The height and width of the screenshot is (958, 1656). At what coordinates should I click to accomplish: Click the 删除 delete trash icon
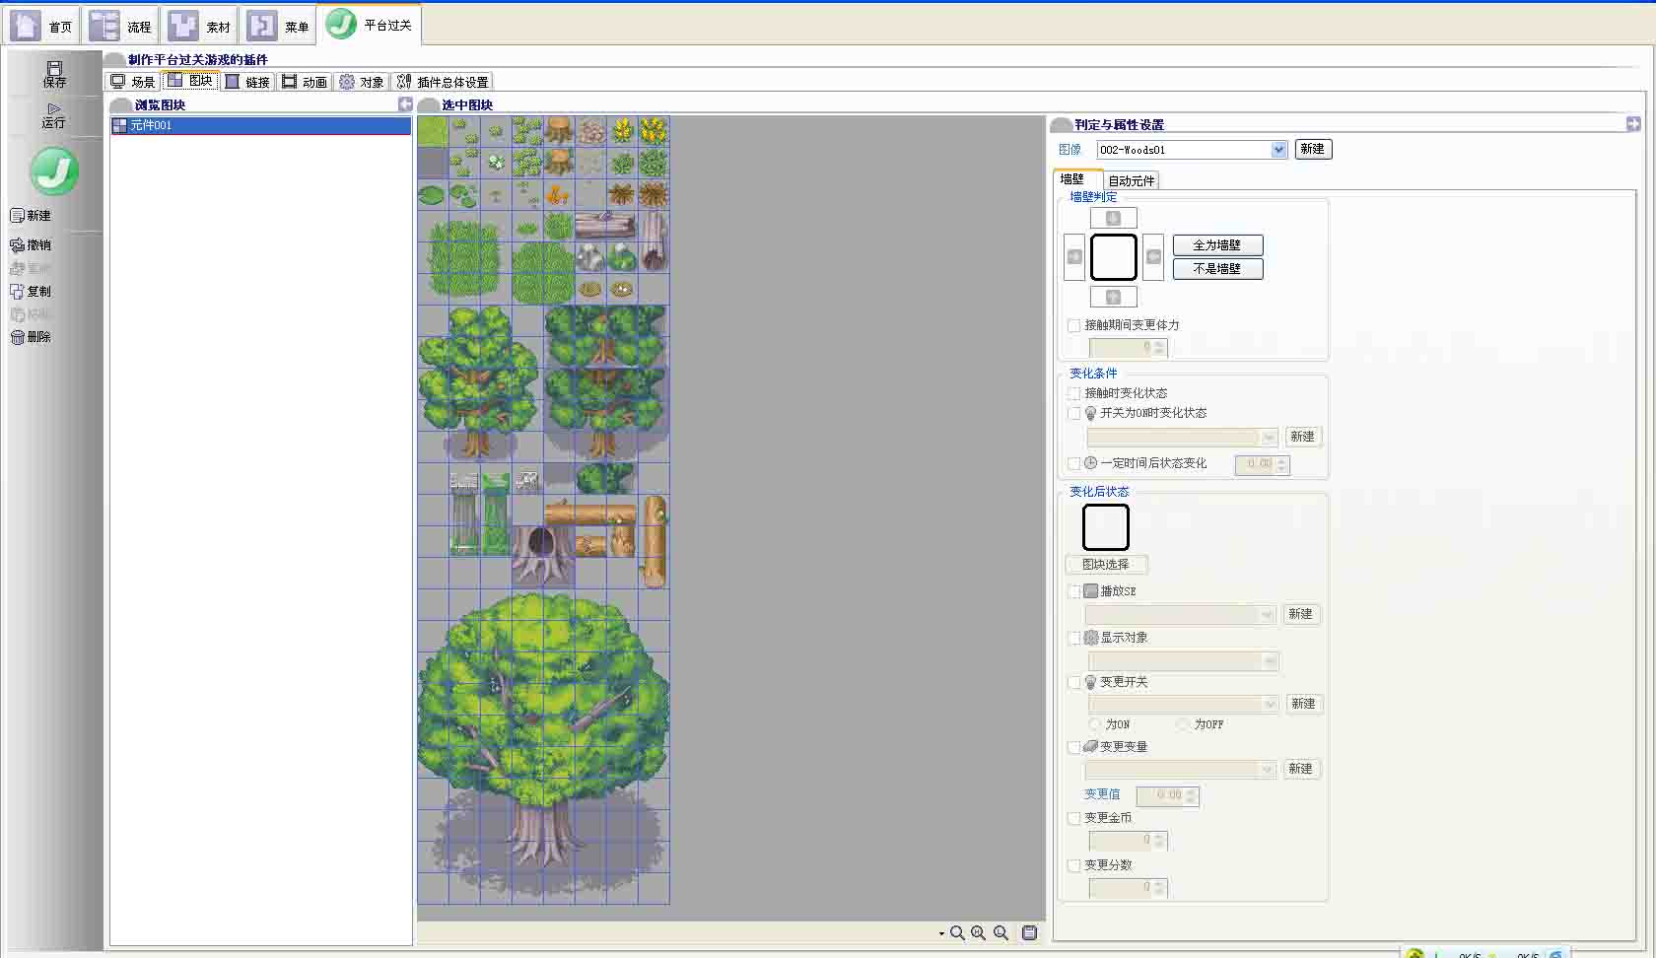(17, 336)
